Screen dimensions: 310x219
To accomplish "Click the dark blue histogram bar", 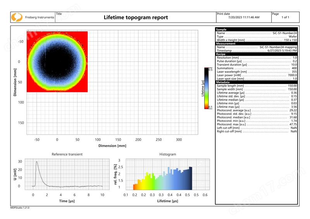I will 190,178.
